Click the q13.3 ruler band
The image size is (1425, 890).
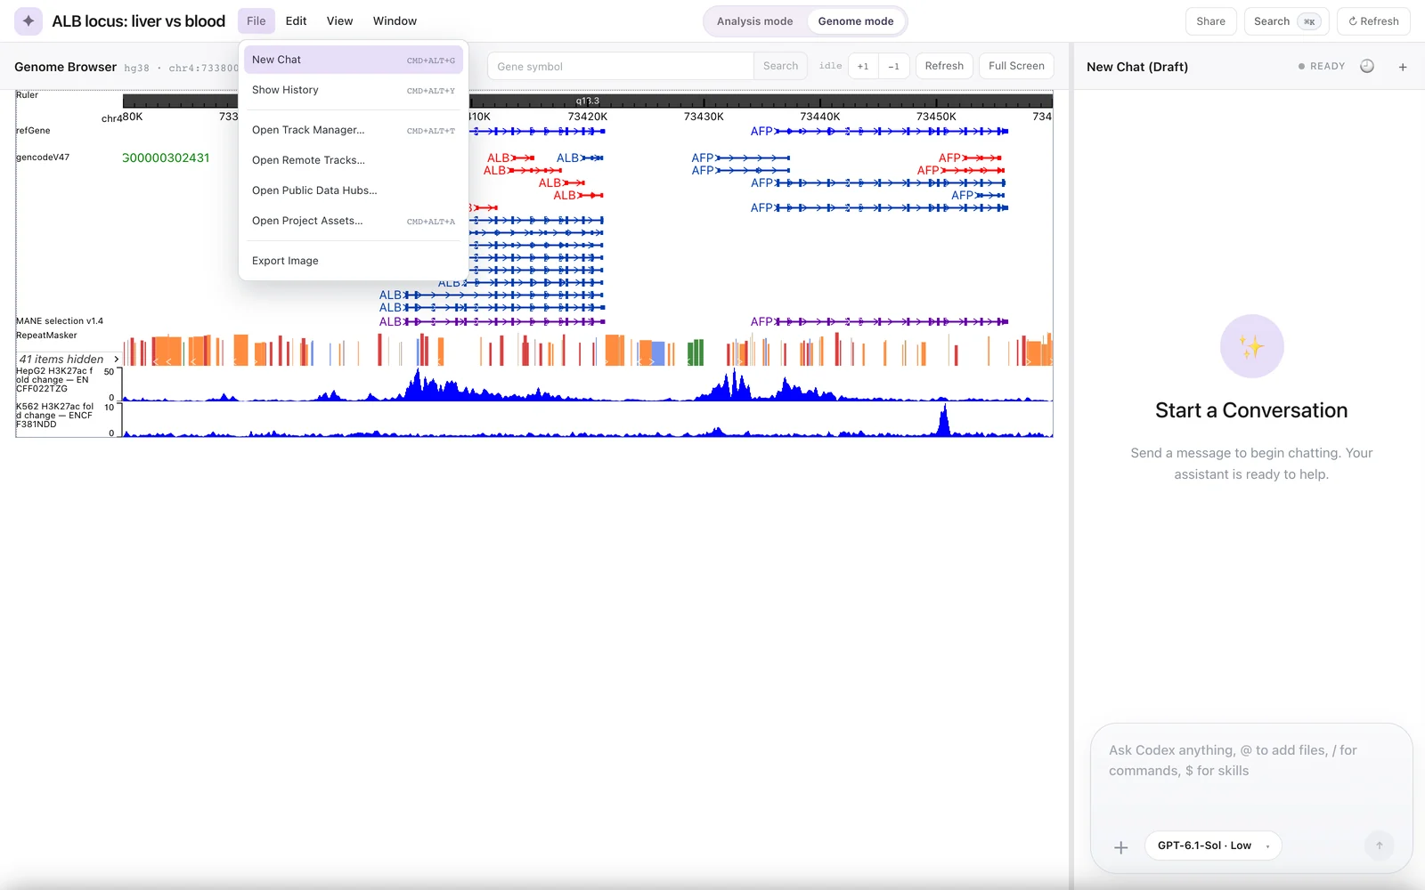588,101
